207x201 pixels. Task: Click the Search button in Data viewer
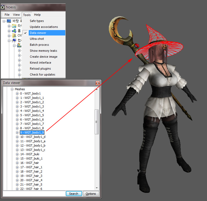(x=74, y=194)
